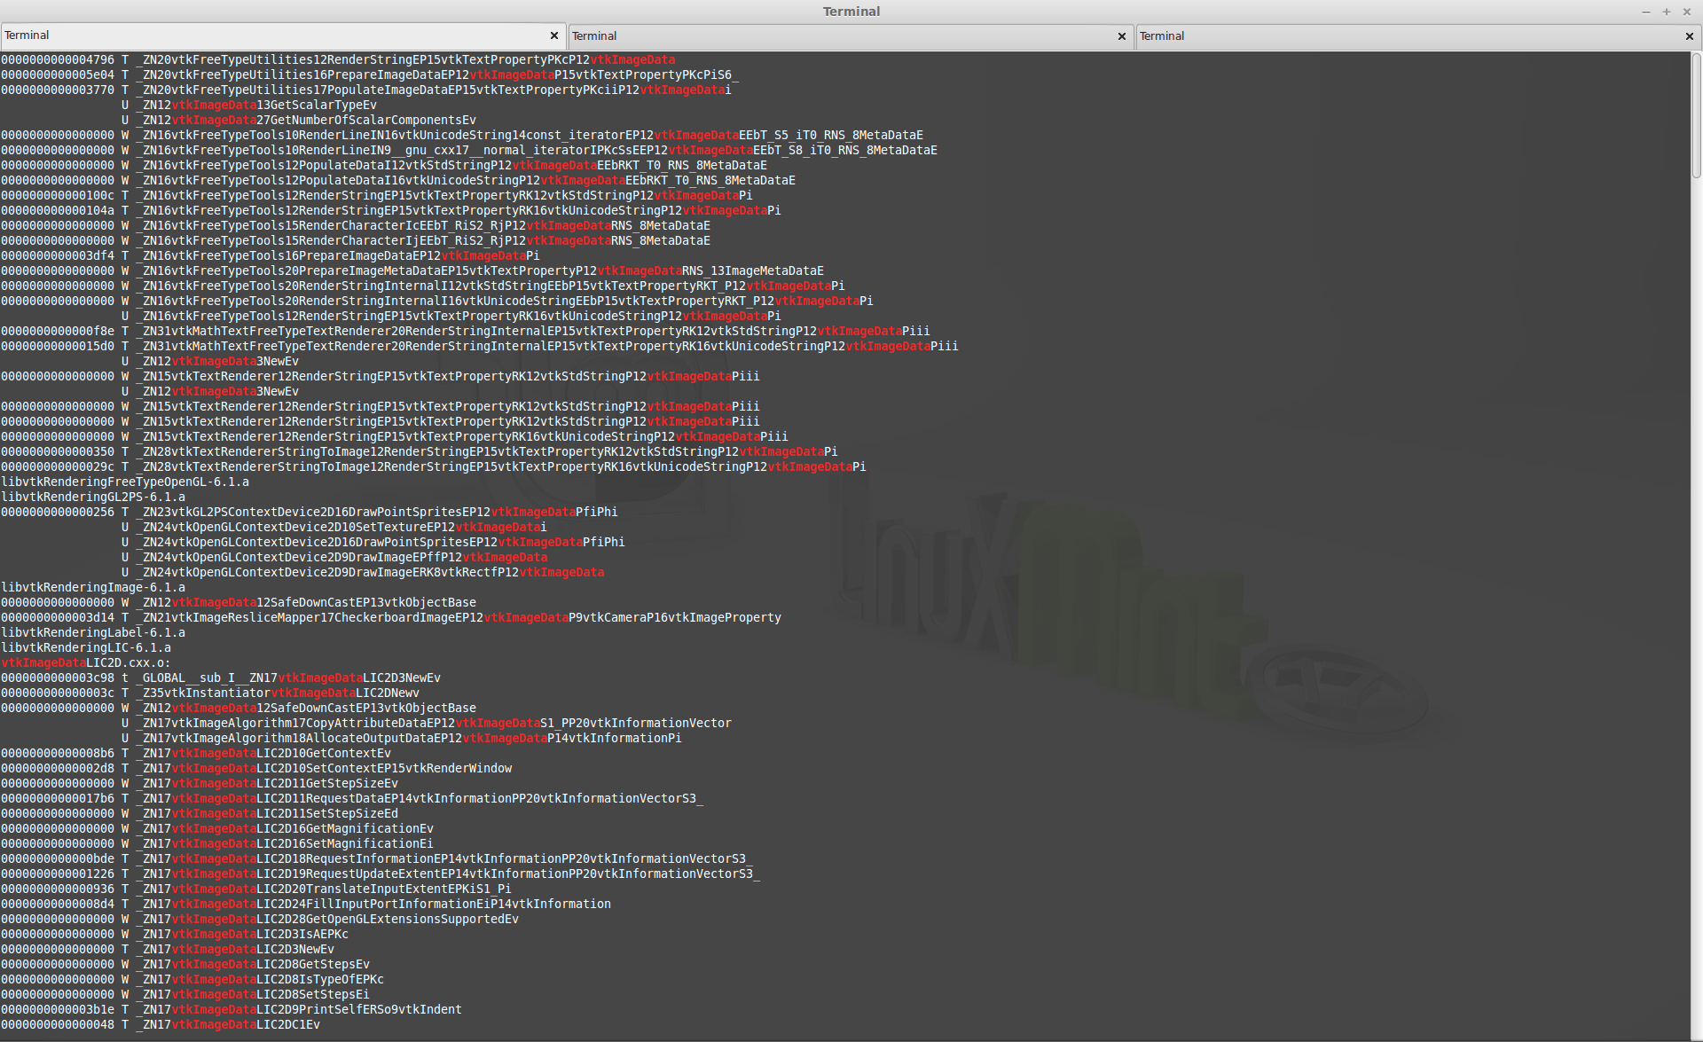The height and width of the screenshot is (1042, 1703).
Task: Click the libvtkRenderingGL2PS-6.1.a text line
Action: [x=93, y=497]
